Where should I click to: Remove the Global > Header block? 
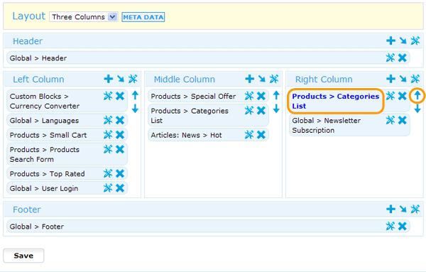tap(403, 58)
